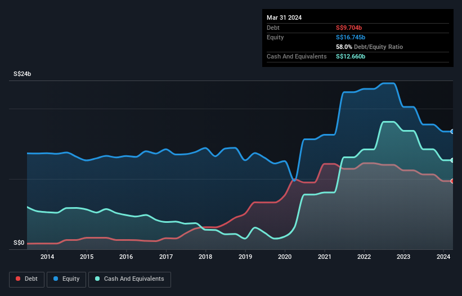Viewport: 462px width, 296px height.
Task: Click the 2023 x-axis label
Action: pyautogui.click(x=403, y=257)
